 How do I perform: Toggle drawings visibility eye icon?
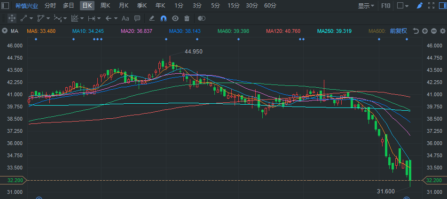tap(175, 18)
